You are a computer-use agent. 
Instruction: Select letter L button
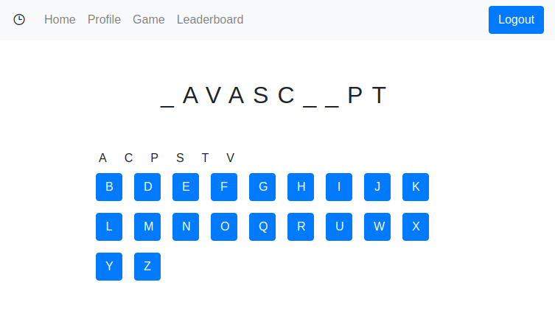pyautogui.click(x=109, y=227)
